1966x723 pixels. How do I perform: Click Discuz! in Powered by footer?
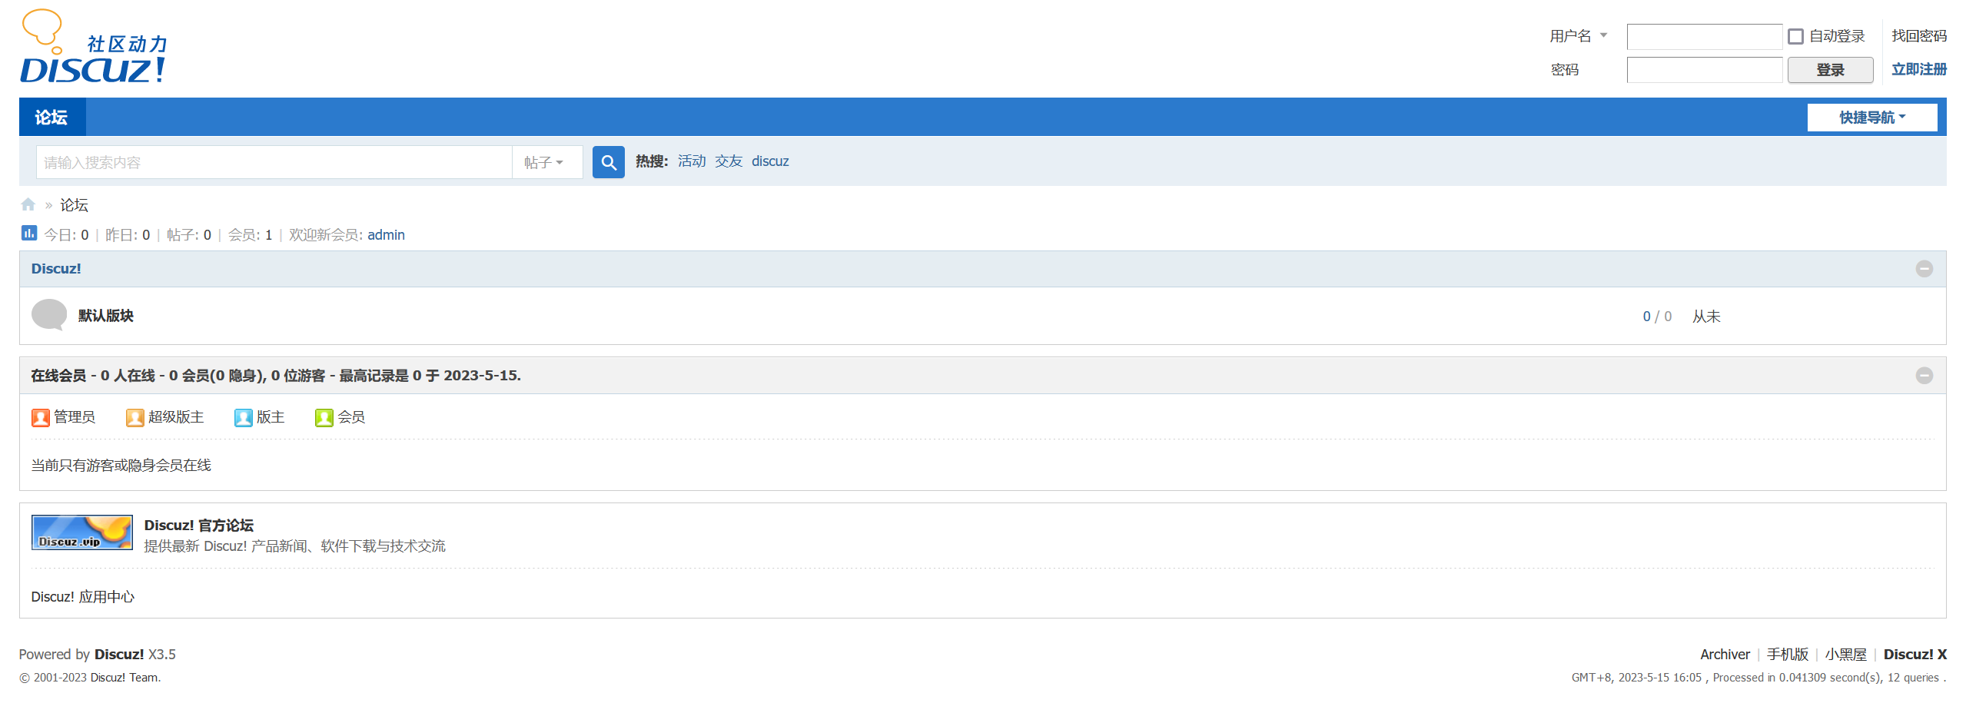coord(119,655)
